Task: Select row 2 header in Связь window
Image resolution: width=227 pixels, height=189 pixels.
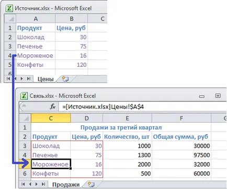Action: (25, 137)
